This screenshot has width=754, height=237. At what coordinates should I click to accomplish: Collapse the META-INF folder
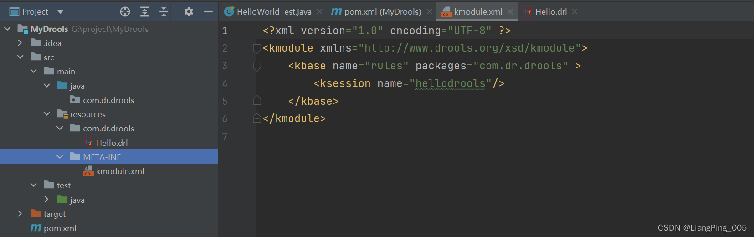coord(60,157)
